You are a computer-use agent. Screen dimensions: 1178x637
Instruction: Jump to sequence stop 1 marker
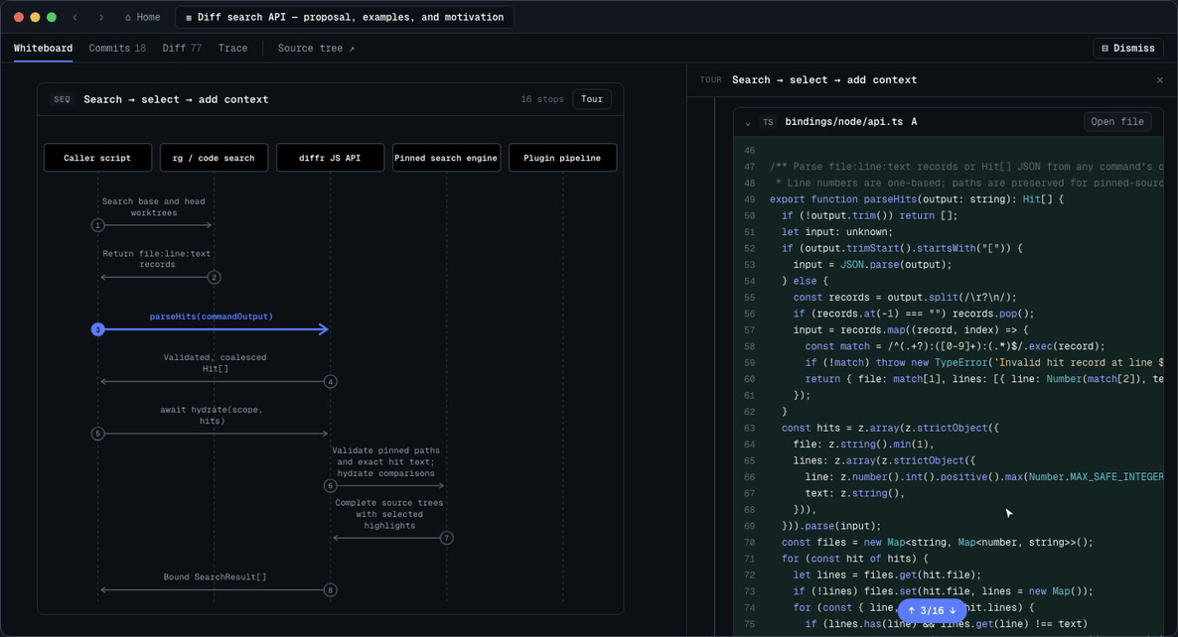click(97, 225)
